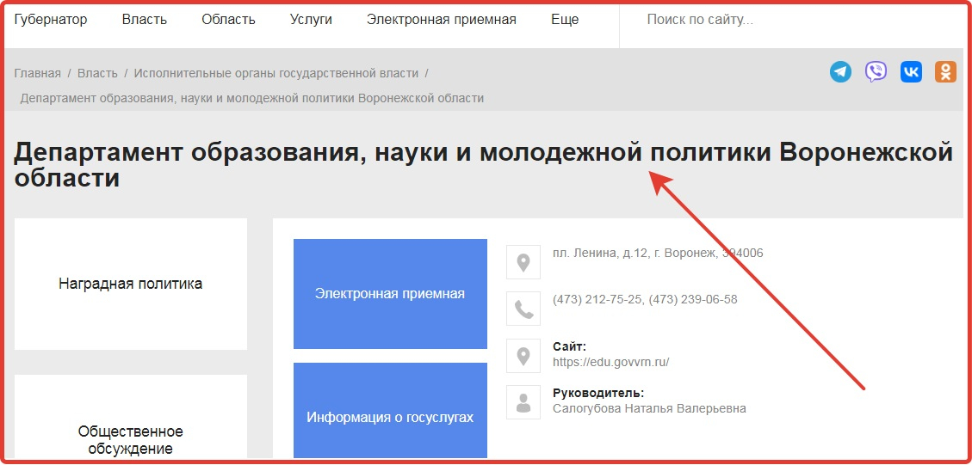Open the Odnoklassniki social icon

[945, 72]
